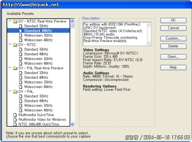The height and width of the screenshot is (142, 192).
Task: Select Standard 32kHz under plain DV - NTSC
Action: tap(36, 49)
